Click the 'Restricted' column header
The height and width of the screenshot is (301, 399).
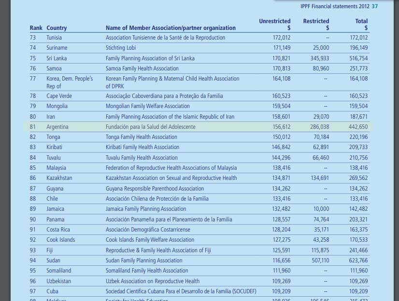pos(316,21)
